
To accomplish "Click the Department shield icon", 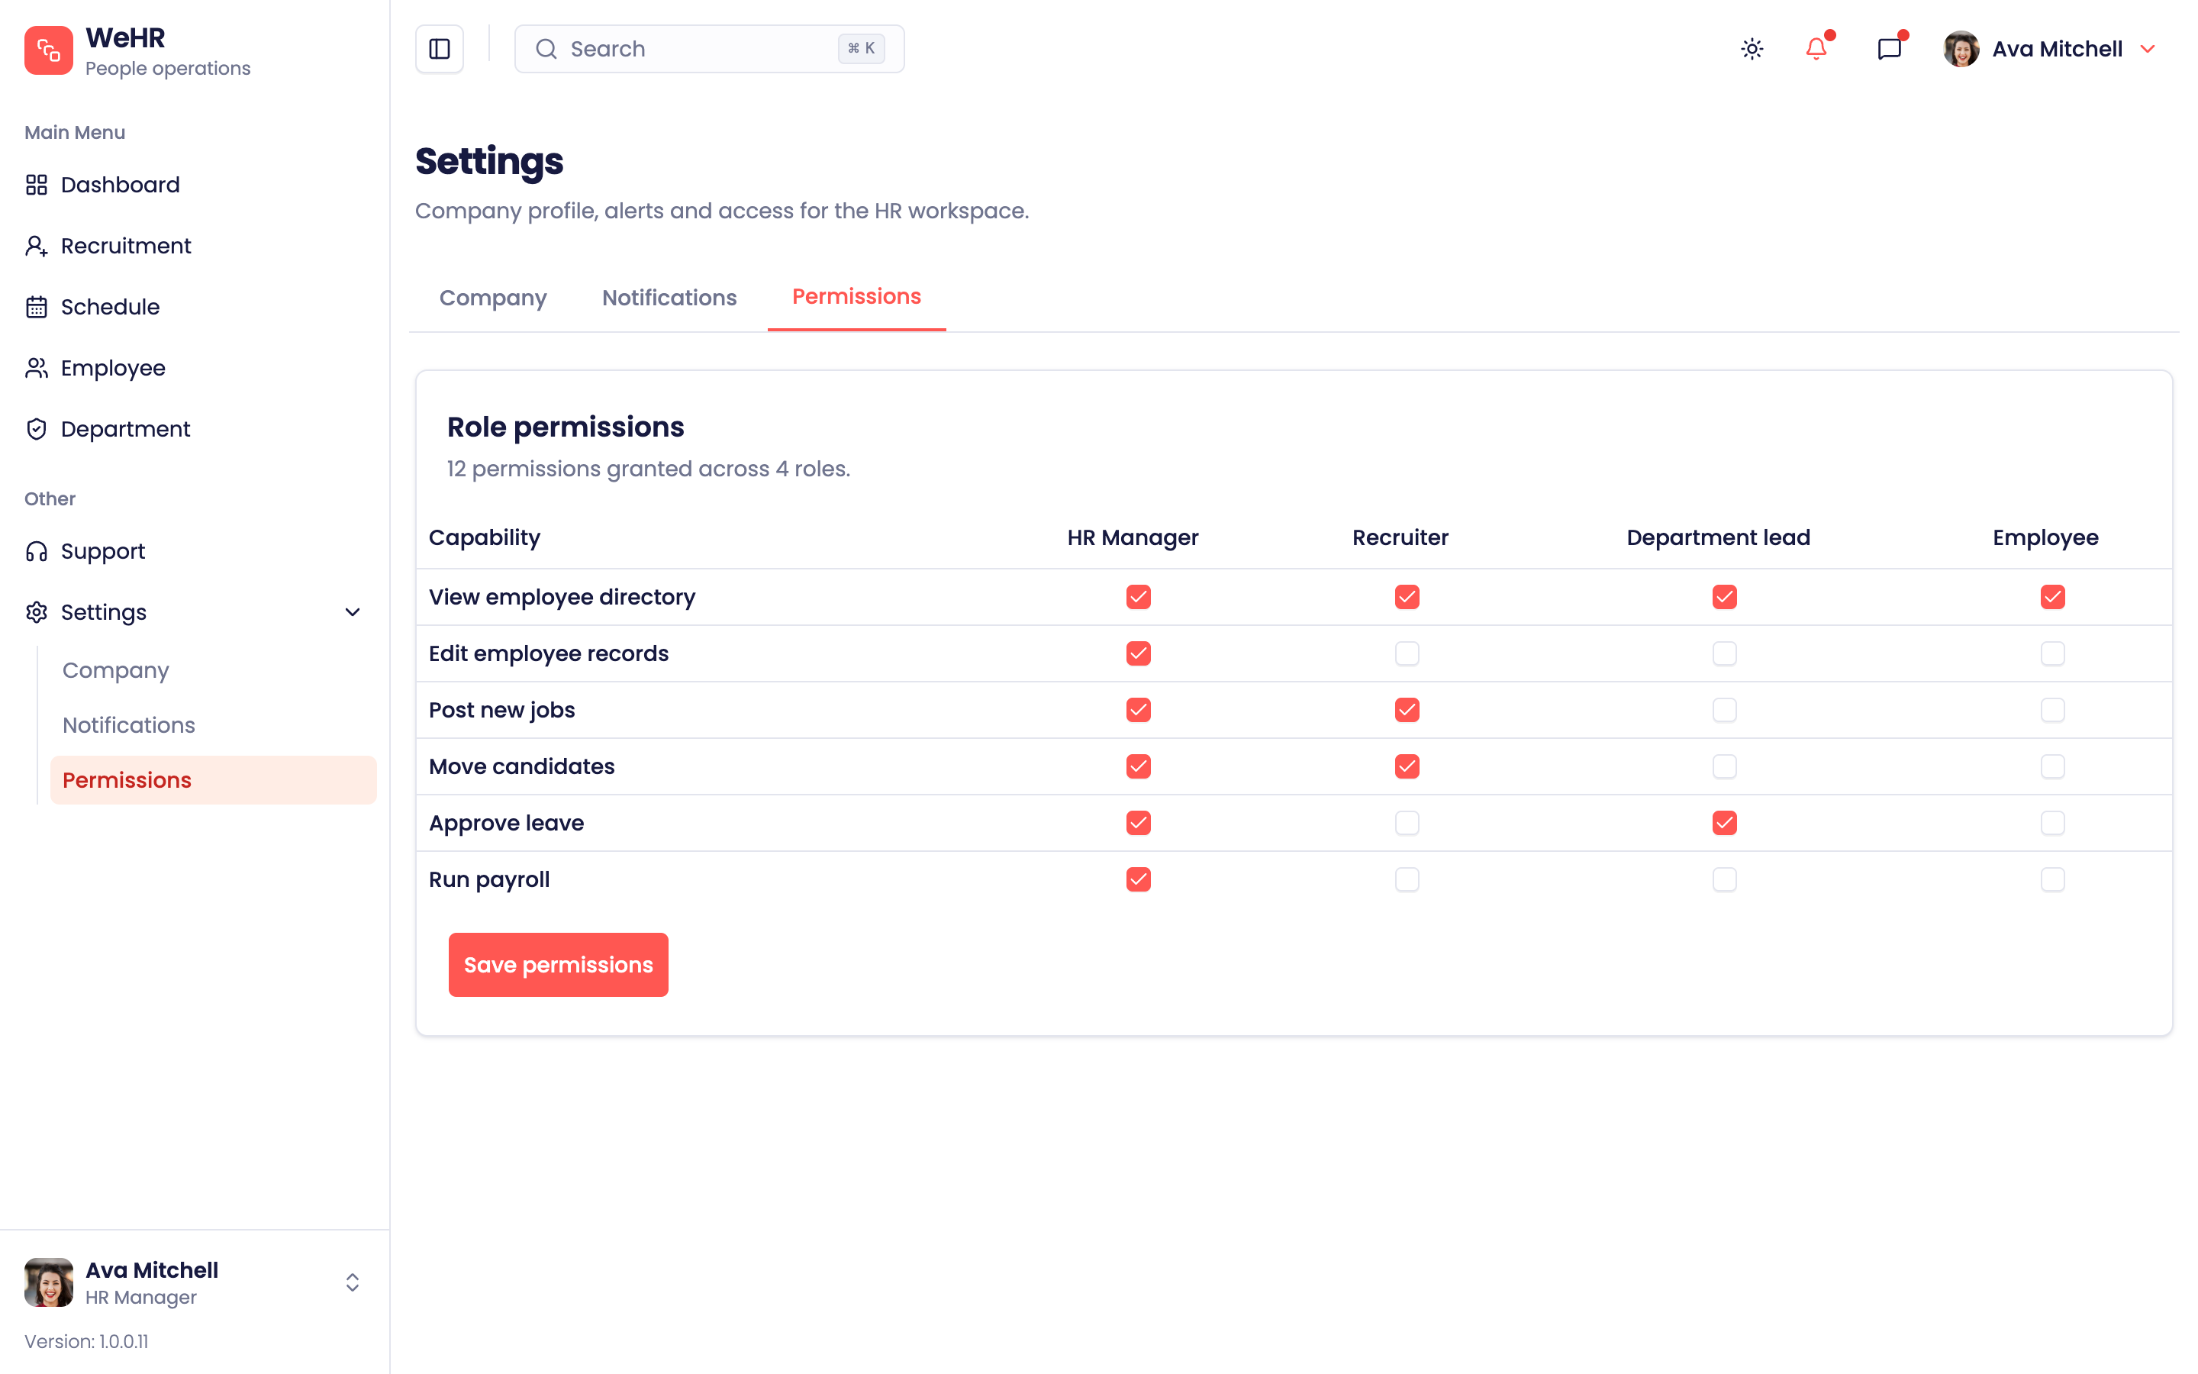I will [37, 429].
